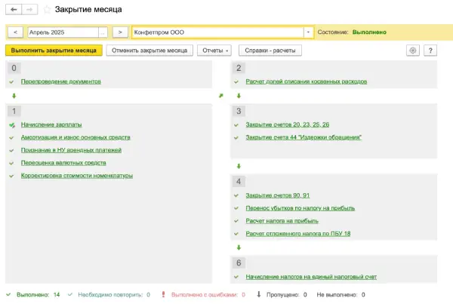This screenshot has height=304, width=453.
Task: Open Амортизация и износ основных средств link
Action: click(75, 137)
